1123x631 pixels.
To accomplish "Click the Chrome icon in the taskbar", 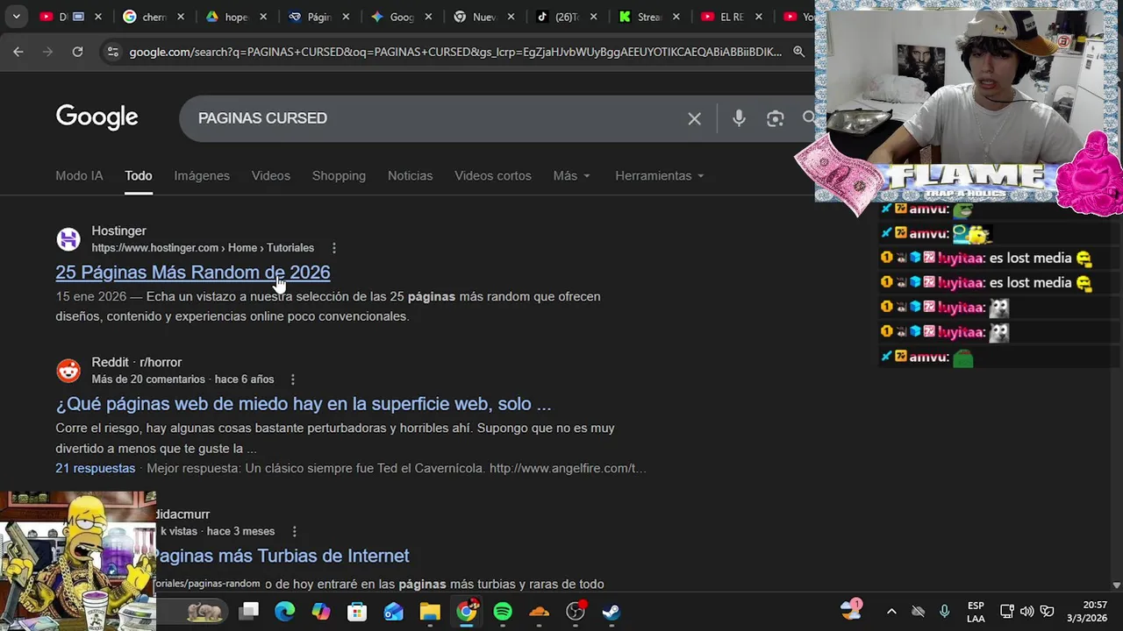I will point(467,611).
